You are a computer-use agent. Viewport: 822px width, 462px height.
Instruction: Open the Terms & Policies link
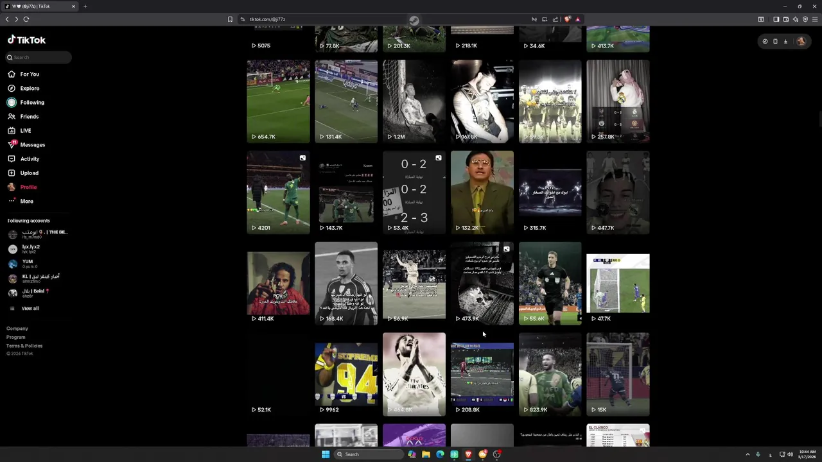[x=24, y=346]
